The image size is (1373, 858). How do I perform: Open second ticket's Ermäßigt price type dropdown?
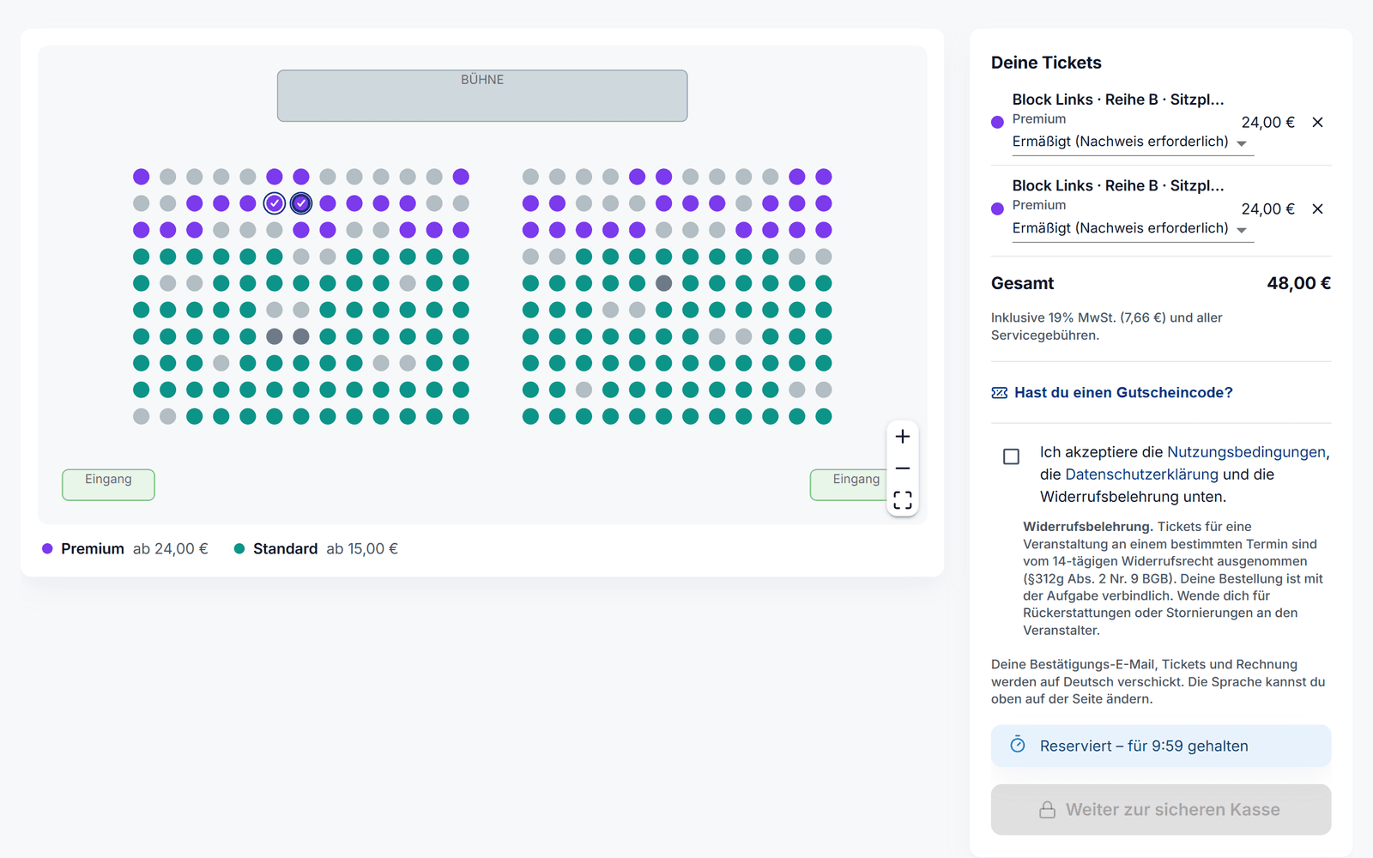click(1133, 229)
